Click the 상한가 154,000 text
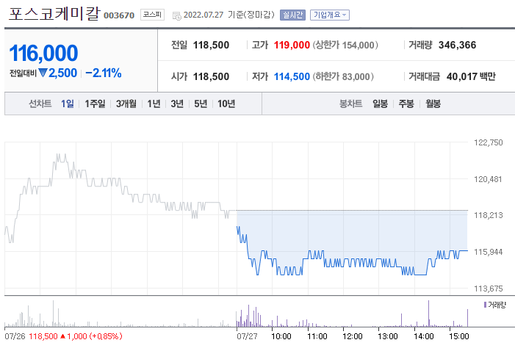The image size is (515, 348). (x=345, y=45)
